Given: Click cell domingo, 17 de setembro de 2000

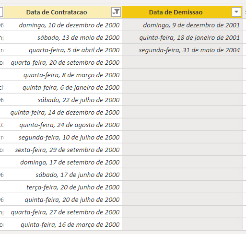Looking at the screenshot, I should 63,162.
